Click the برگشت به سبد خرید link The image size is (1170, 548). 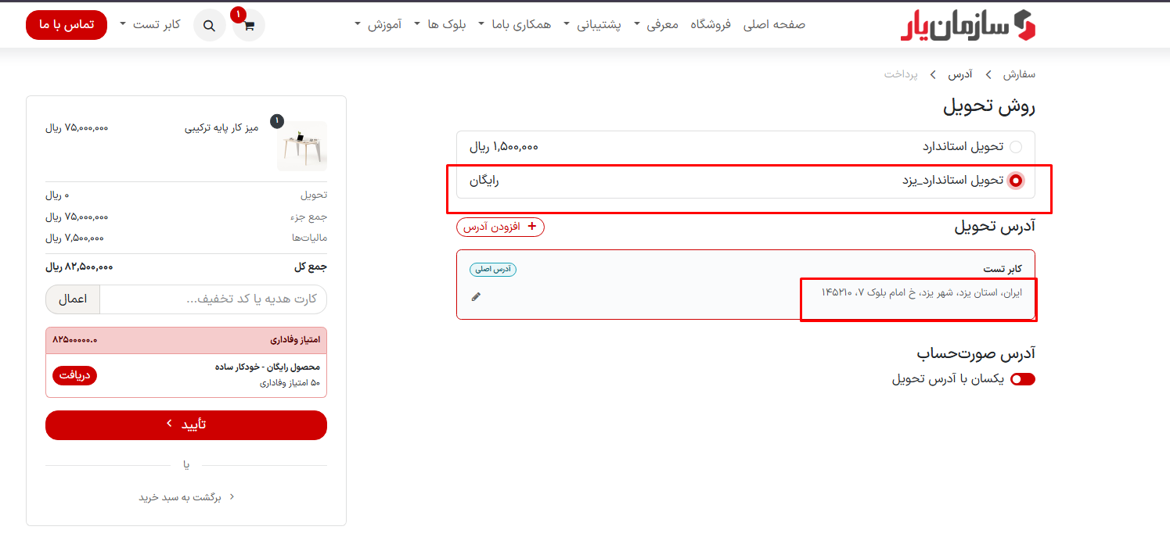click(186, 496)
